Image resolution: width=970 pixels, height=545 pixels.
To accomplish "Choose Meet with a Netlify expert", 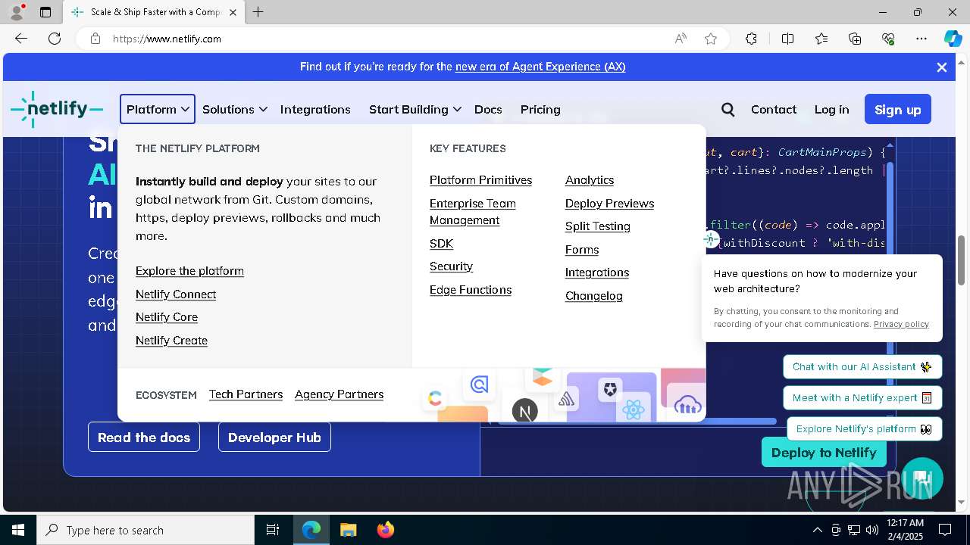I will [x=862, y=397].
